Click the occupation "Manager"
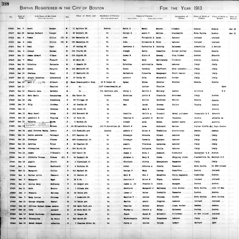The height and width of the screenshot is (239, 239). (x=176, y=184)
